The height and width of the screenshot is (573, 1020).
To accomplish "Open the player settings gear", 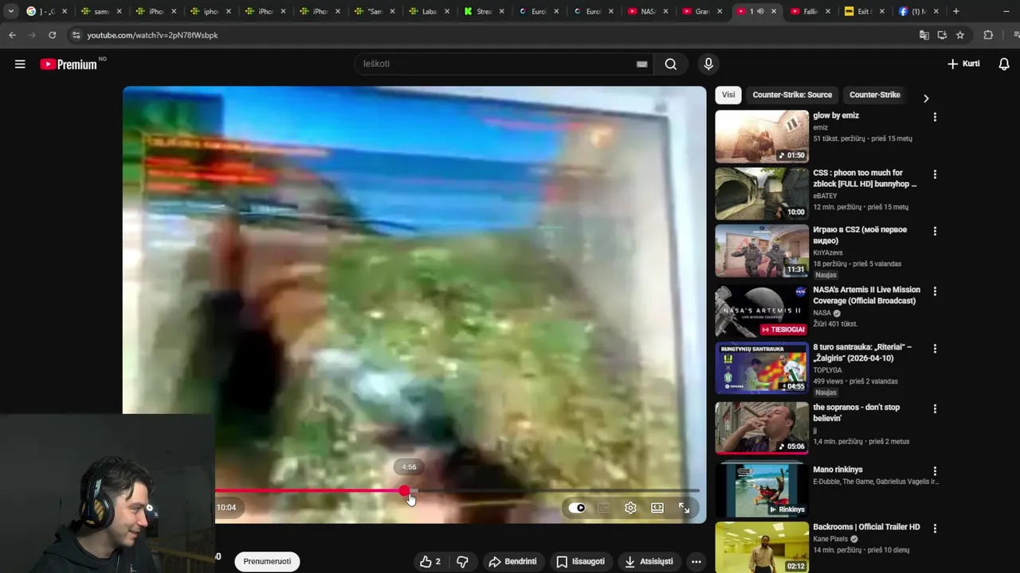I will coord(630,508).
